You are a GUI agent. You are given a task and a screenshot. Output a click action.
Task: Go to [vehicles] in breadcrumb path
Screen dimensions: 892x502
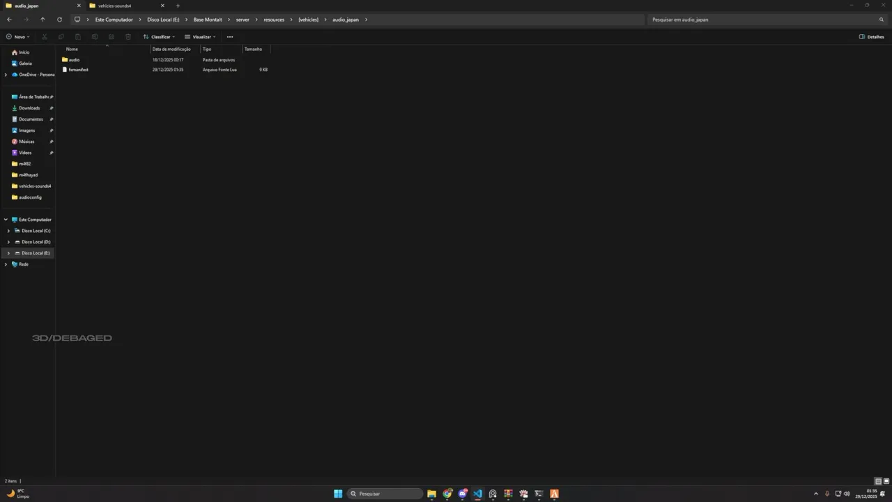pyautogui.click(x=308, y=20)
